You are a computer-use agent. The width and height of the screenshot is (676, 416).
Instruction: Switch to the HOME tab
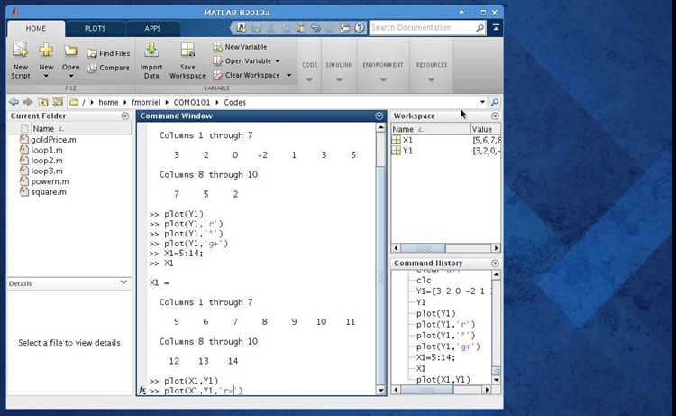(x=36, y=28)
